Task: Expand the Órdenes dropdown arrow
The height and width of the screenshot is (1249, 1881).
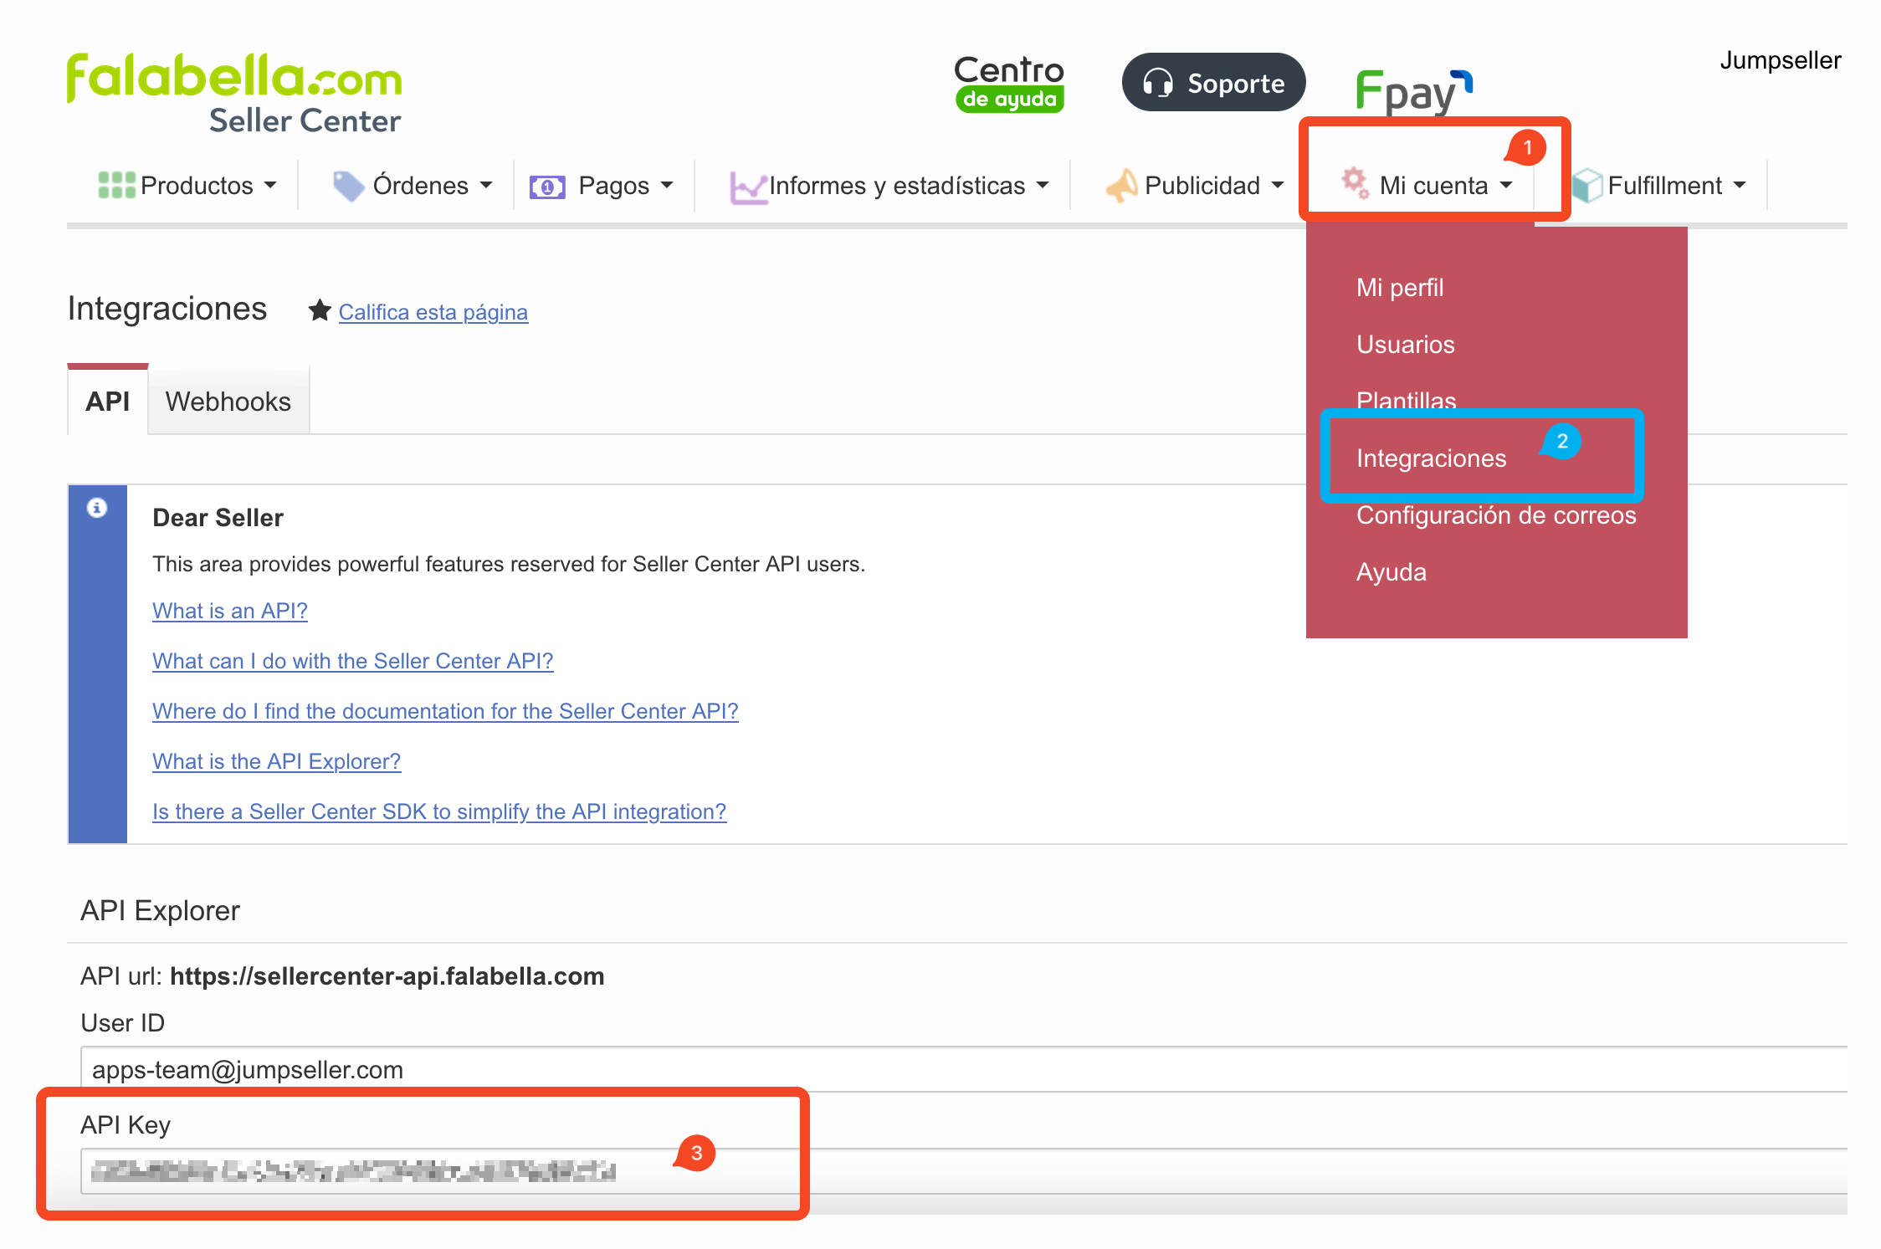Action: point(486,185)
